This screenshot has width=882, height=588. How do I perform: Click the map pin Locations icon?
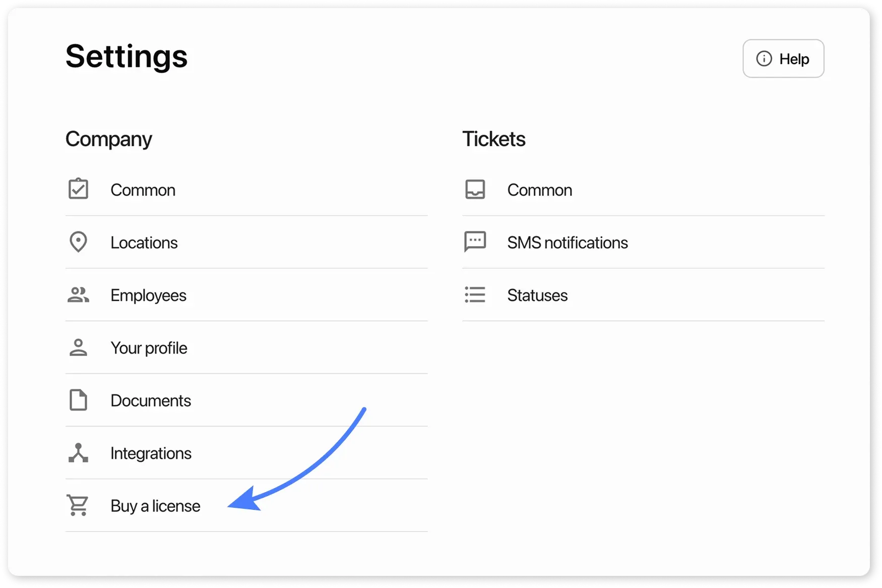78,242
